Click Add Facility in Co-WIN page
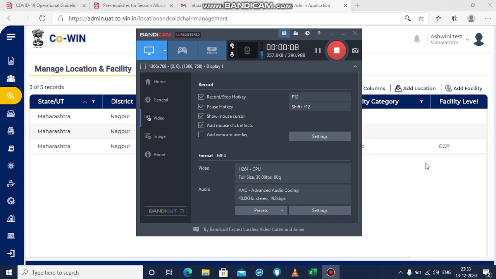Image resolution: width=496 pixels, height=279 pixels. coord(463,88)
